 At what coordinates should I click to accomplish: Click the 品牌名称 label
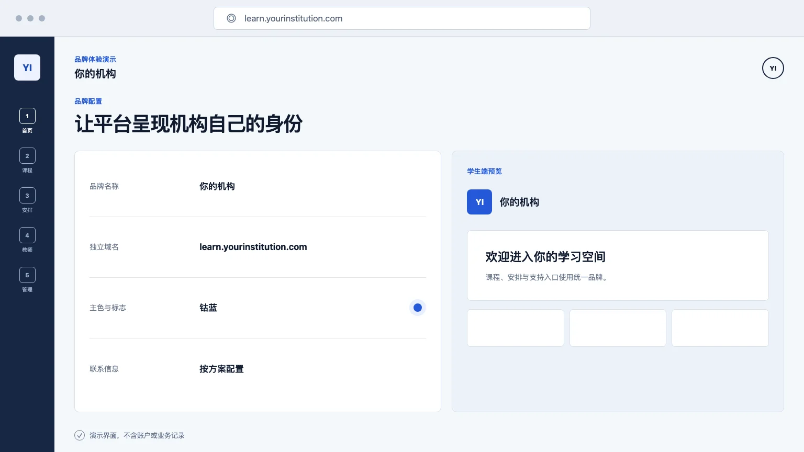pyautogui.click(x=104, y=186)
